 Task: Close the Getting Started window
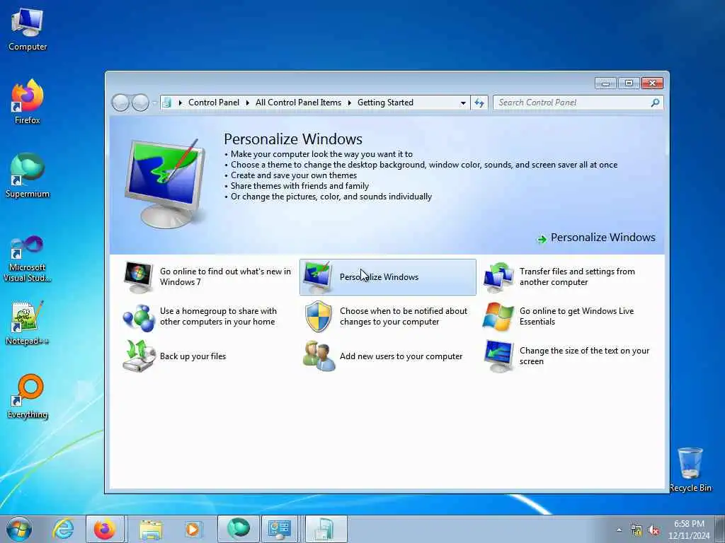click(652, 83)
